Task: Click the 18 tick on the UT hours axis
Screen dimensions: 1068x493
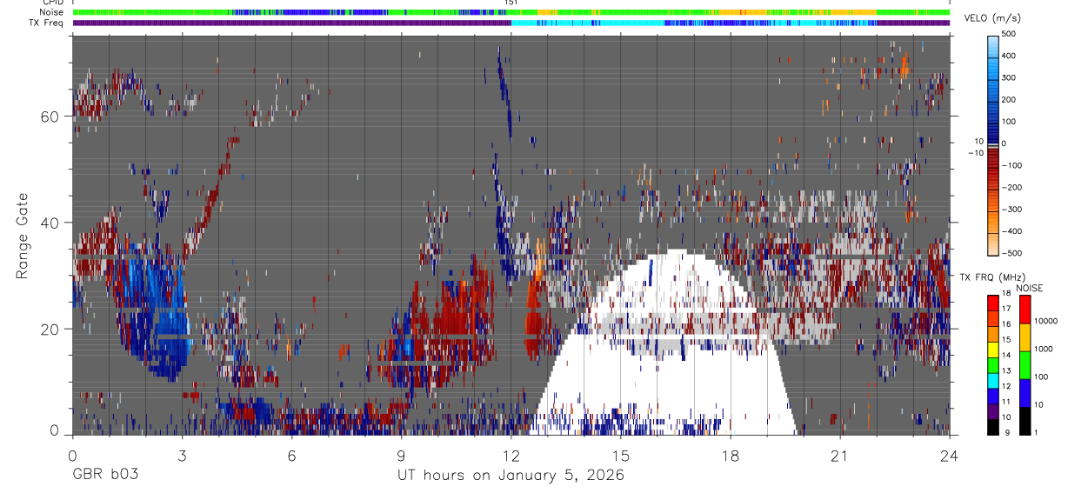Action: coord(730,456)
